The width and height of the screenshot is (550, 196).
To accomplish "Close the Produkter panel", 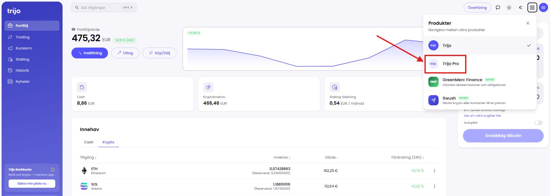I will tap(528, 23).
